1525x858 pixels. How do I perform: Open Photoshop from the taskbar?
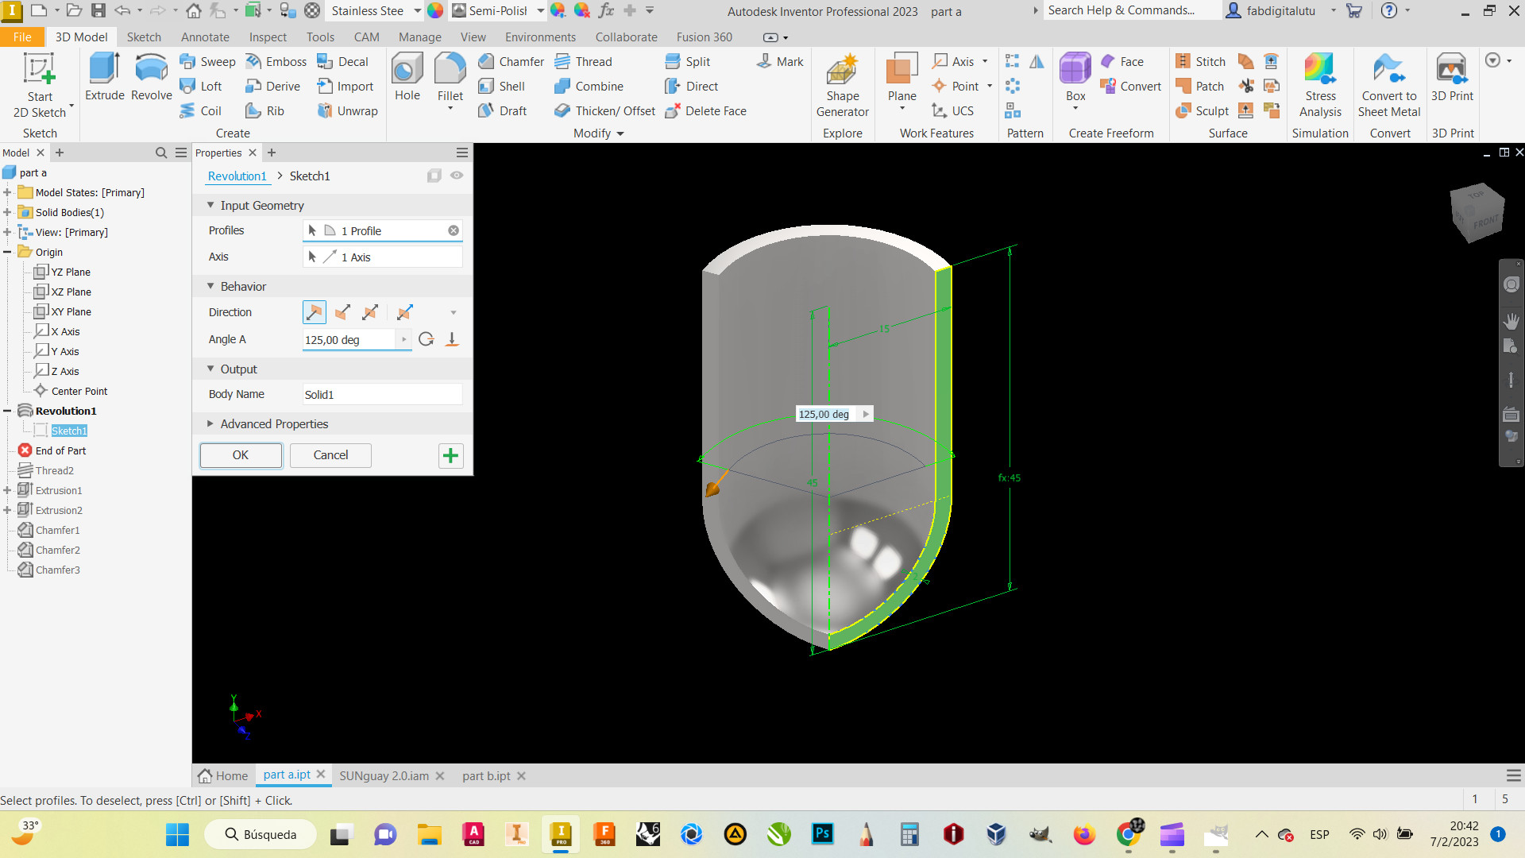coord(822,834)
